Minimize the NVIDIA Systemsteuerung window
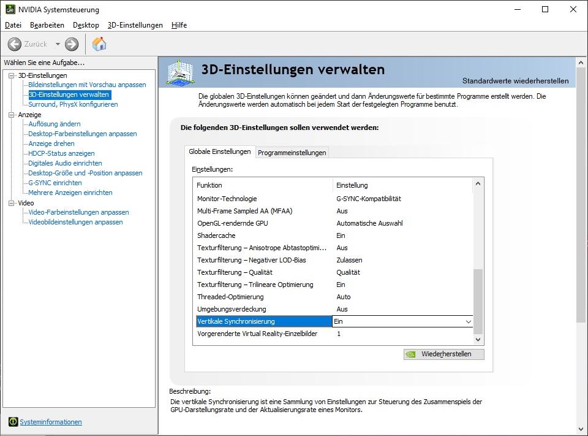Screen dimensions: 588x436 [x=518, y=9]
